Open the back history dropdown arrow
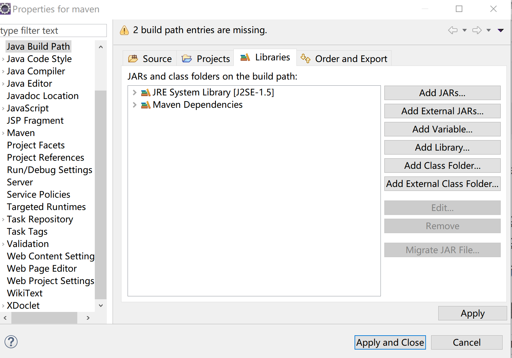 point(465,30)
